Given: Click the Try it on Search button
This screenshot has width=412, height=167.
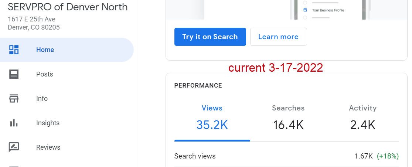Looking at the screenshot, I should click(x=210, y=37).
